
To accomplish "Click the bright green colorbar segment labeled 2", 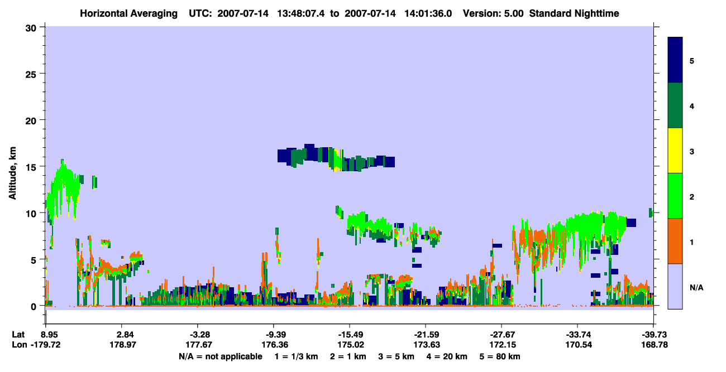I will (x=675, y=195).
